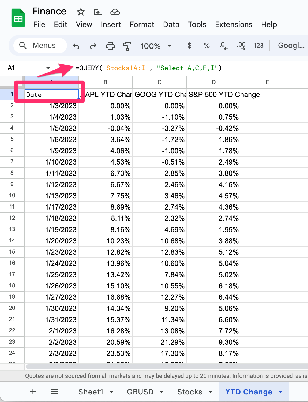The height and width of the screenshot is (402, 308).
Task: Increase decimal places
Action: [241, 46]
